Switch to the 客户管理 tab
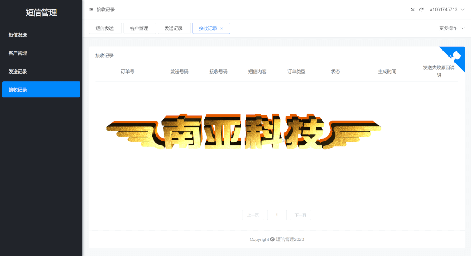471x256 pixels. 140,28
